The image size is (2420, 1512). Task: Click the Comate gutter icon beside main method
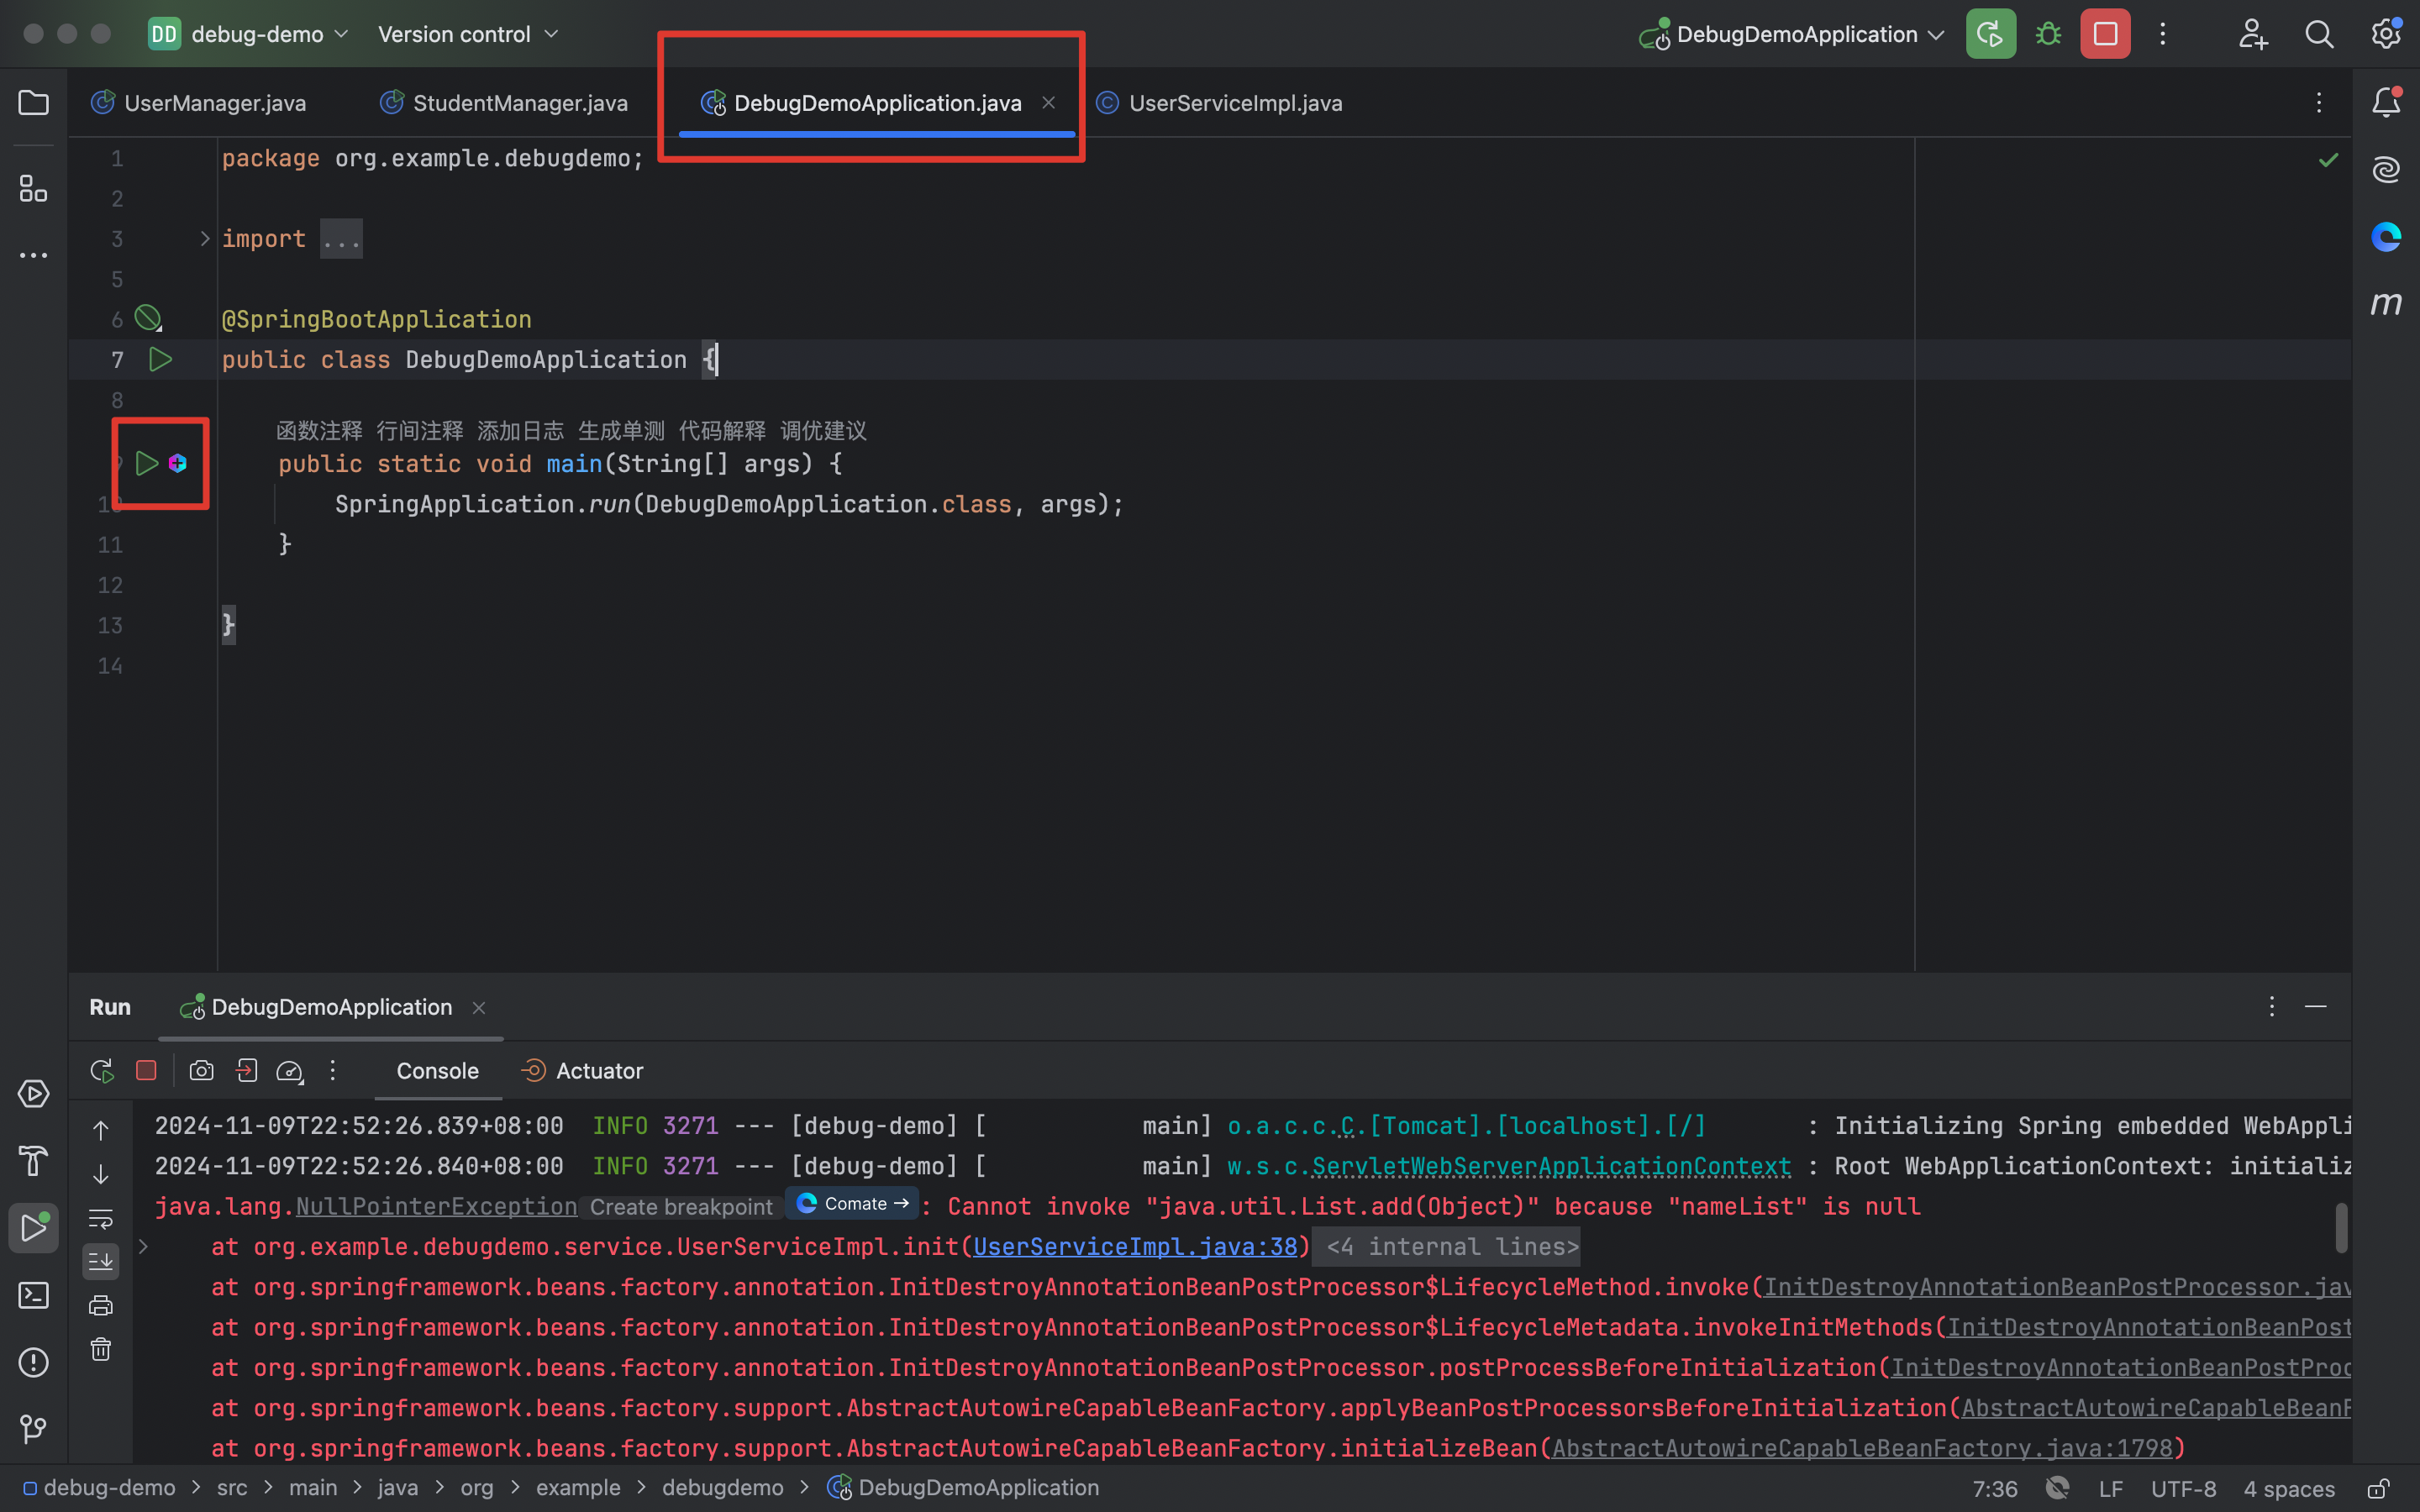178,463
